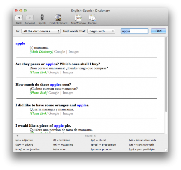Click translation '(n) manzana.'
Viewport: 181px width, 170px height.
[39, 48]
